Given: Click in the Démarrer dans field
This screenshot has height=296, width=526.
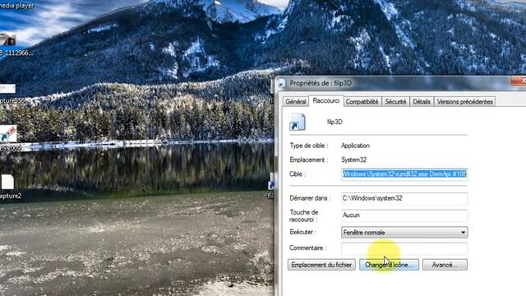Looking at the screenshot, I should [x=404, y=198].
